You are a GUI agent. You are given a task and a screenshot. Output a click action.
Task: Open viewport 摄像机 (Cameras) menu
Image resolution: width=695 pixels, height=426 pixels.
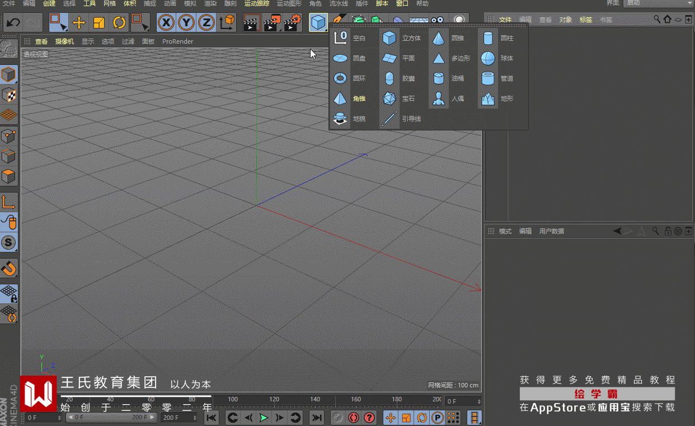[x=64, y=41]
